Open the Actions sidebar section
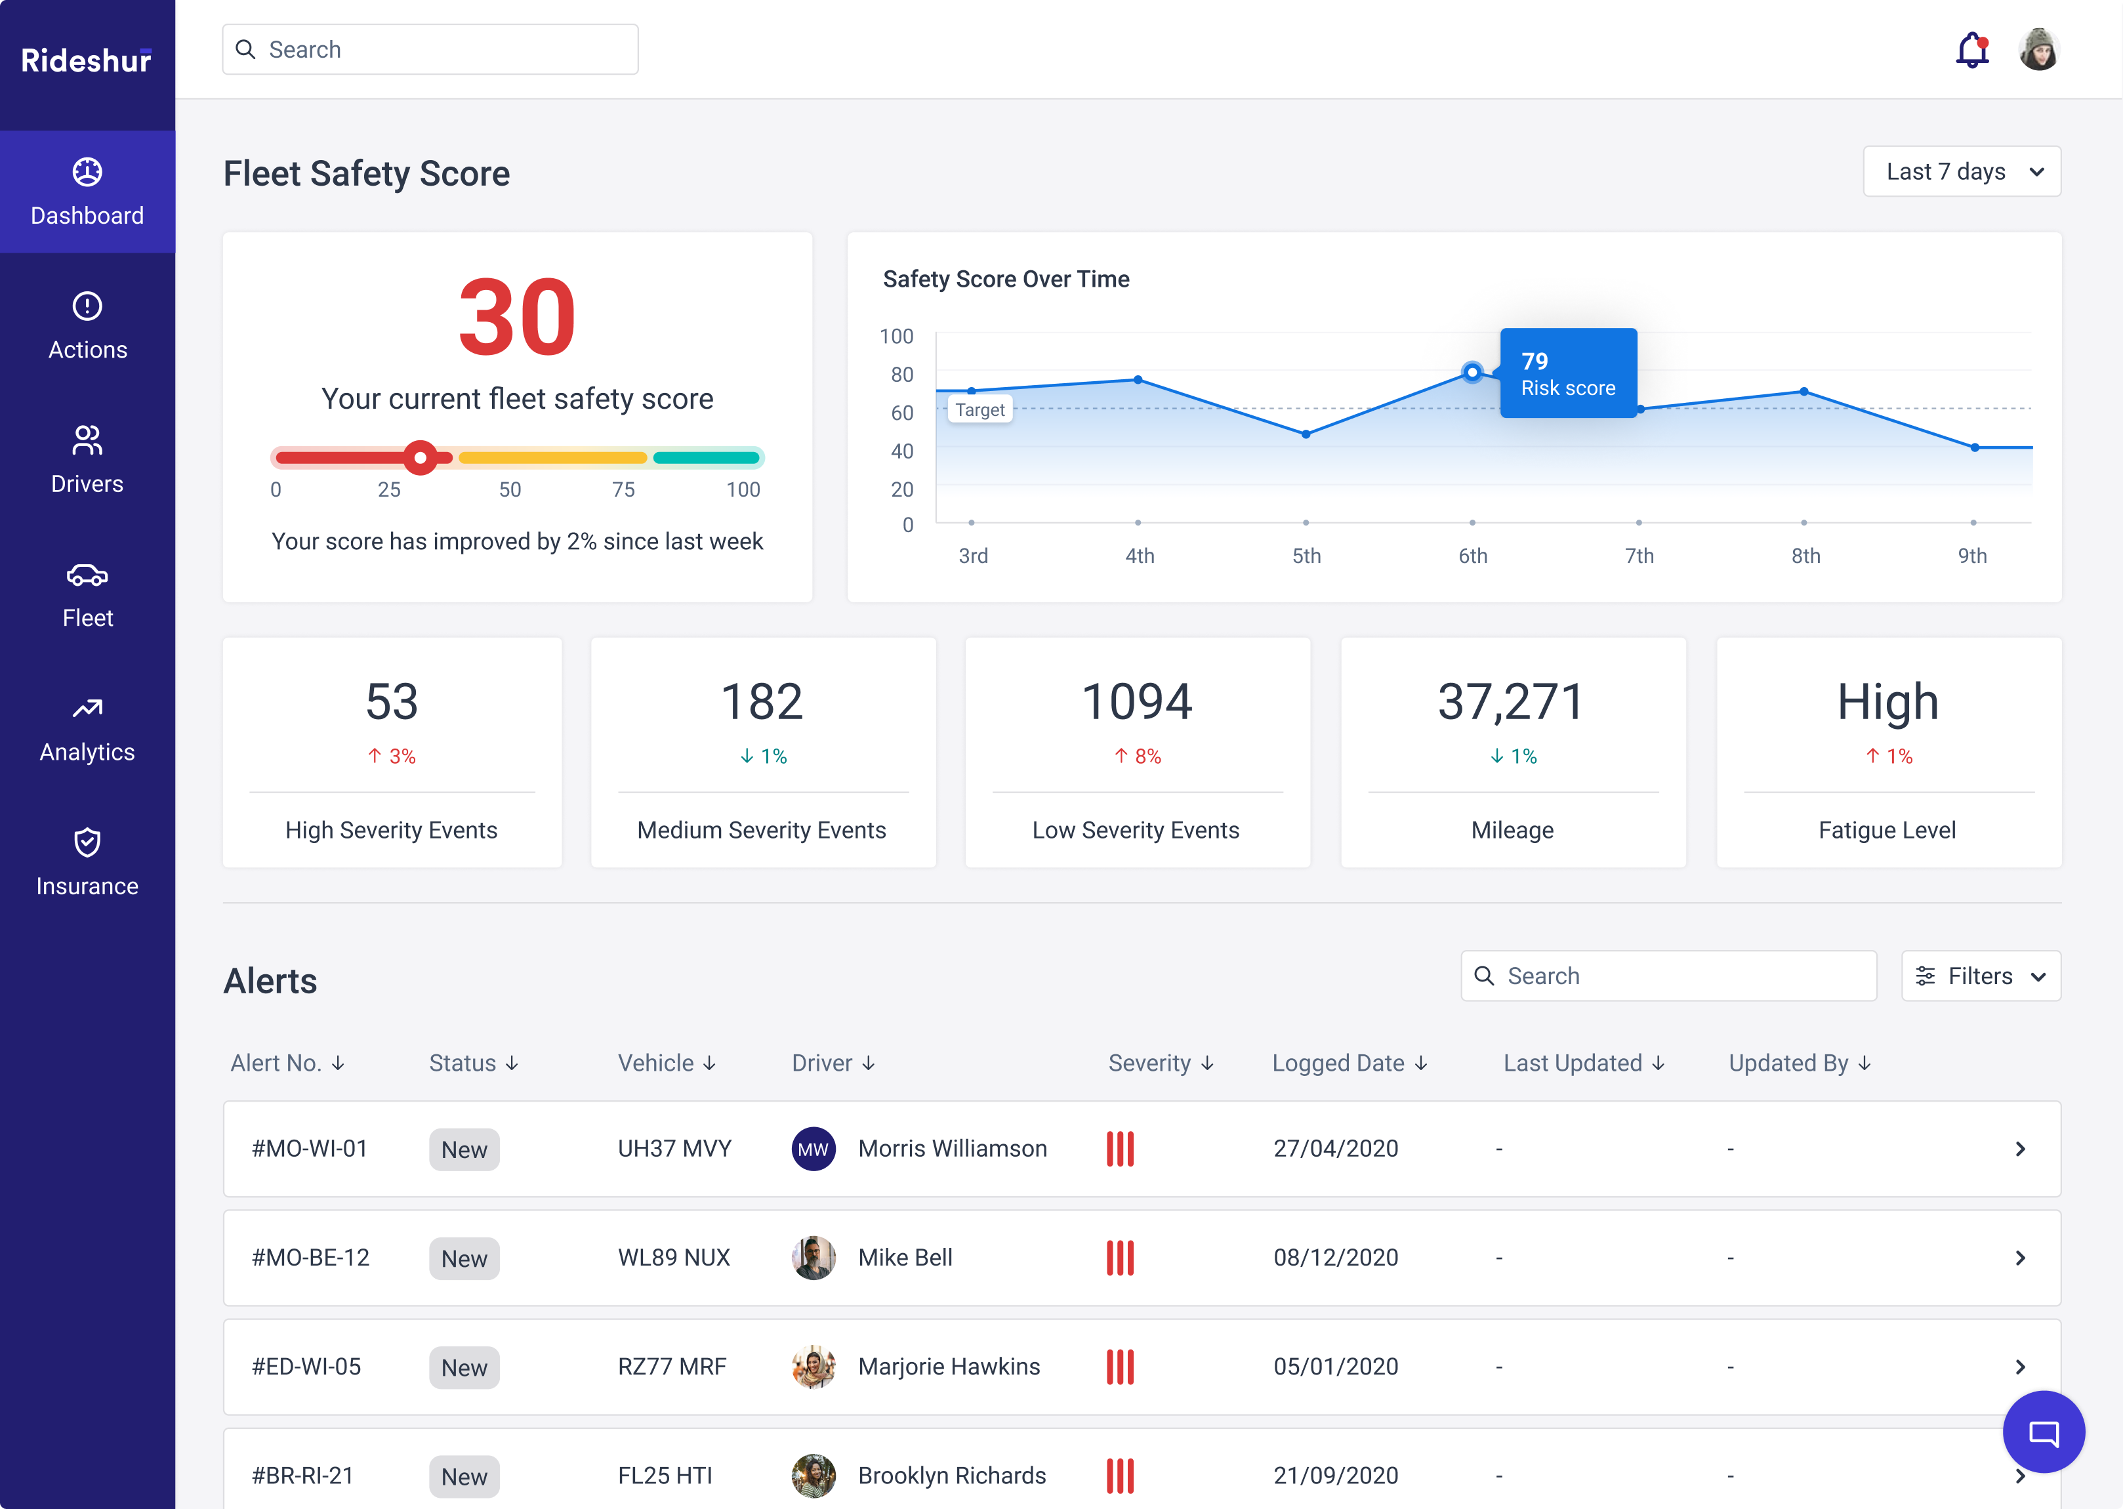This screenshot has height=1509, width=2123. point(87,326)
